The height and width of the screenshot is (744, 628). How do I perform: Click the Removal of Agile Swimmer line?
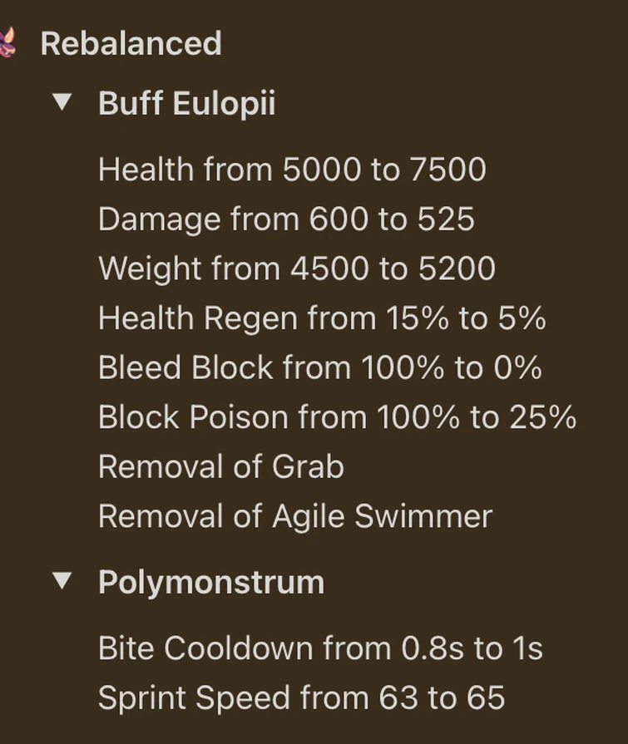pyautogui.click(x=293, y=516)
